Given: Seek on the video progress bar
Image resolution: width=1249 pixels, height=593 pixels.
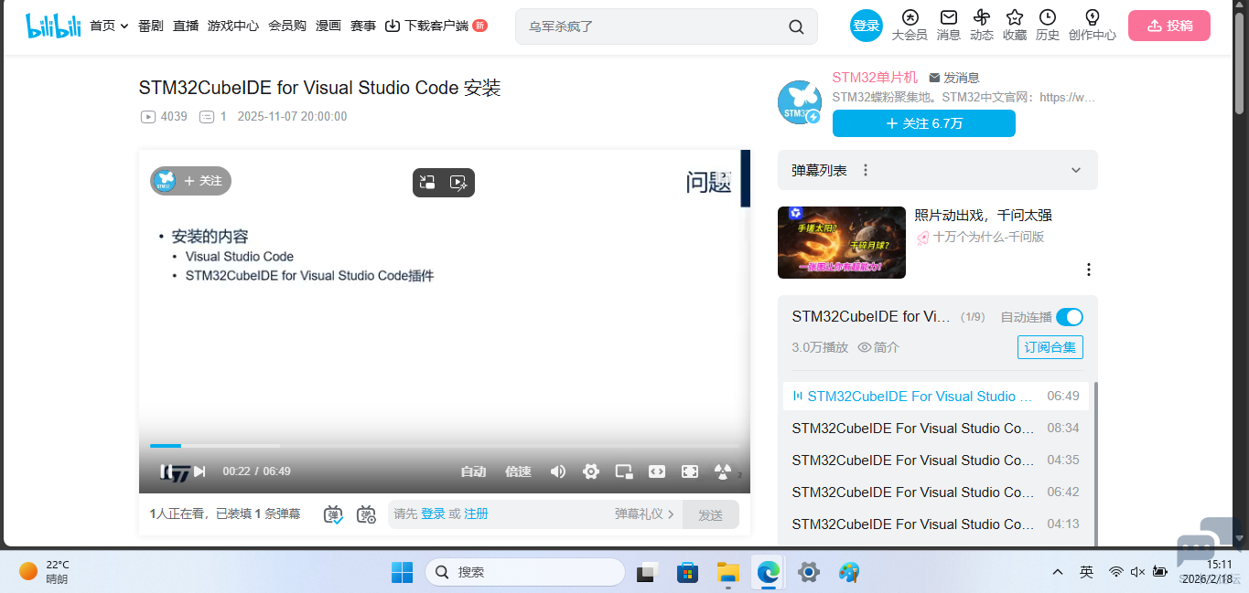Looking at the screenshot, I should [x=445, y=446].
